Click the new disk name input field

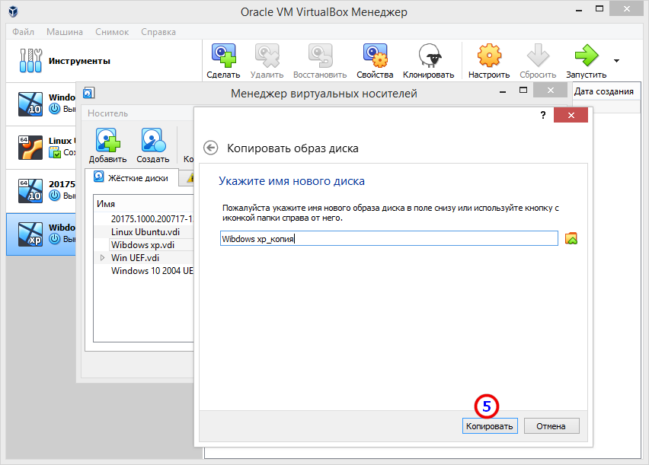(389, 239)
